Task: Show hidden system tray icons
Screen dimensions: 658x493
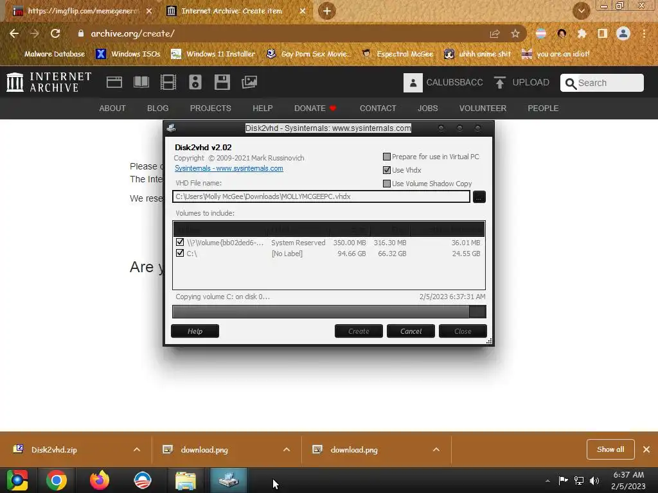Action: [x=547, y=481]
